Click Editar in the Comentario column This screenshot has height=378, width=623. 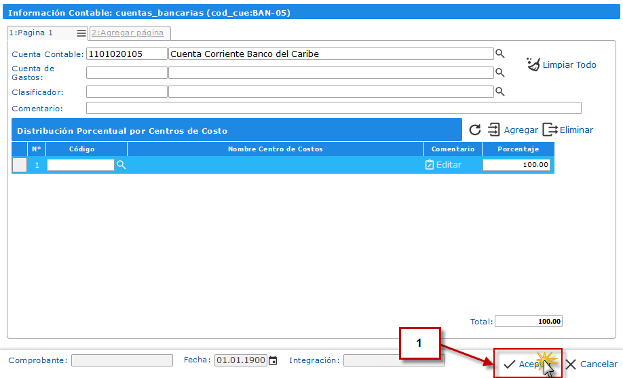pos(443,165)
